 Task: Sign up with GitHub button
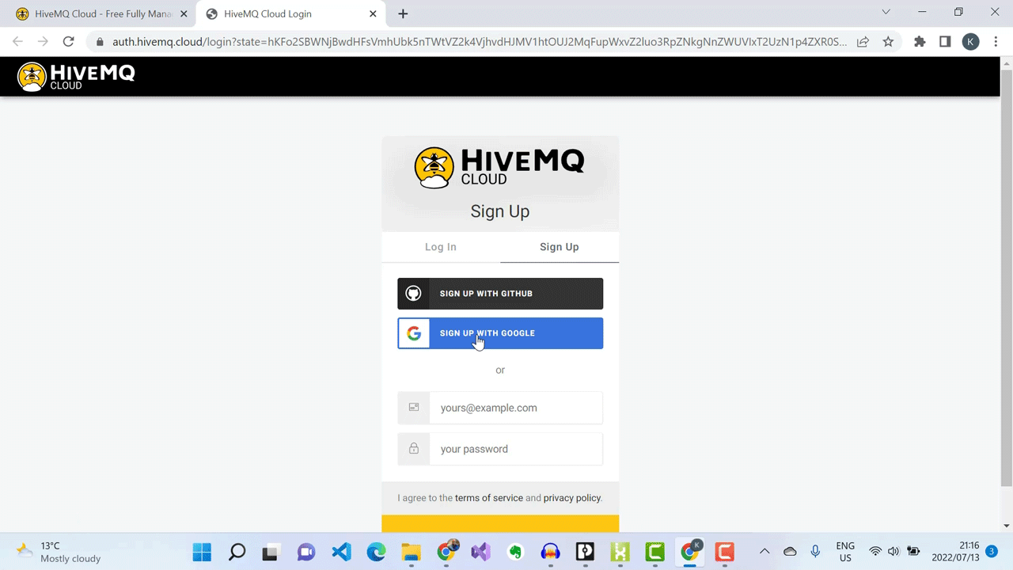500,294
